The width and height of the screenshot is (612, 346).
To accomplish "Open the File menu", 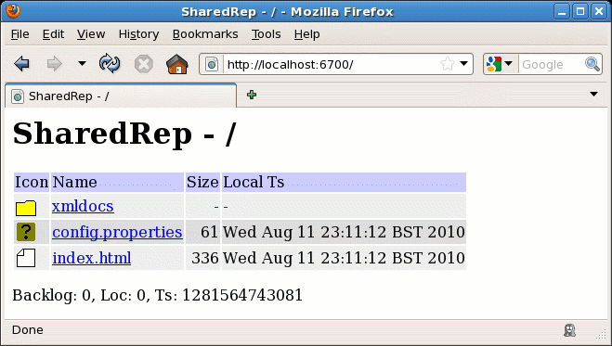I will pos(20,34).
